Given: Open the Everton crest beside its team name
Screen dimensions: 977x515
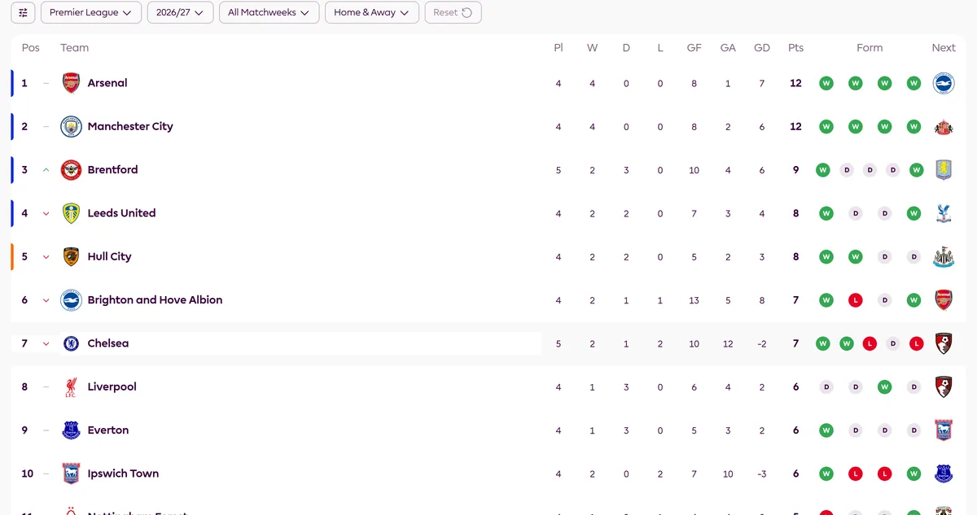Looking at the screenshot, I should pos(72,430).
